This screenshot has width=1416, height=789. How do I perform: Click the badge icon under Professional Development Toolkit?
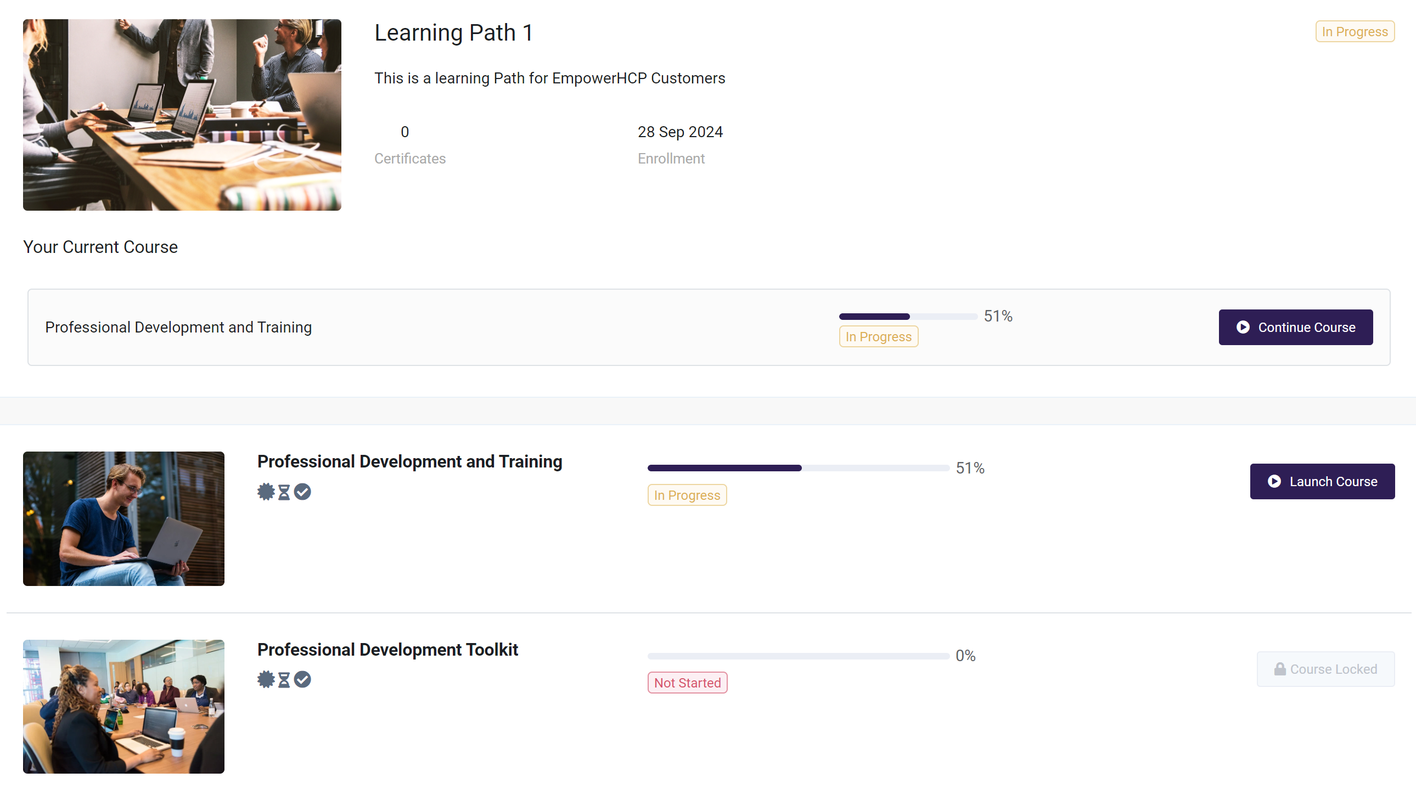(x=266, y=680)
